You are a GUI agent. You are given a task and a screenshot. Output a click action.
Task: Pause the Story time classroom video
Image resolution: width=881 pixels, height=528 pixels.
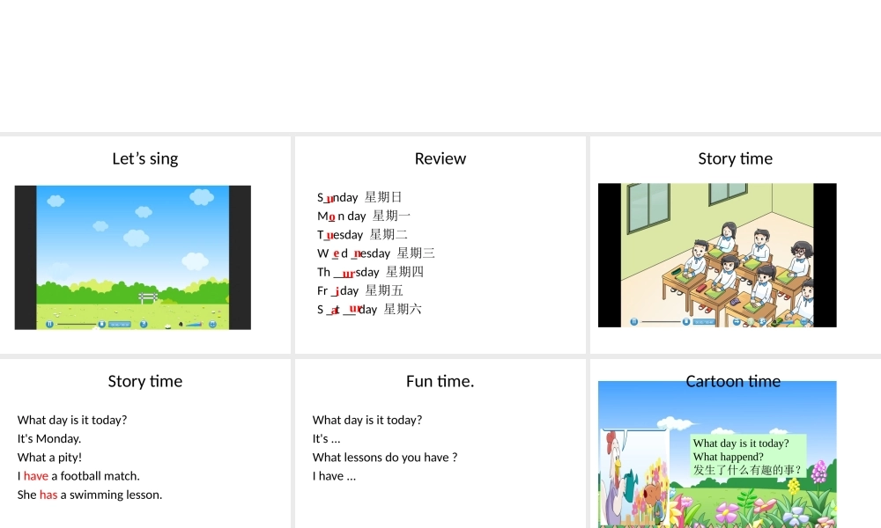tap(633, 322)
